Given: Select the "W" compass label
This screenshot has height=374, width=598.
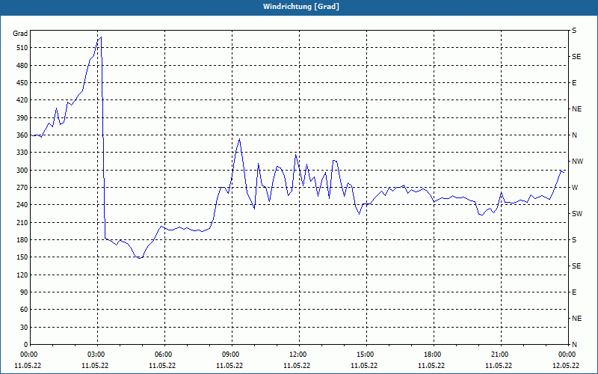Looking at the screenshot, I should 575,188.
